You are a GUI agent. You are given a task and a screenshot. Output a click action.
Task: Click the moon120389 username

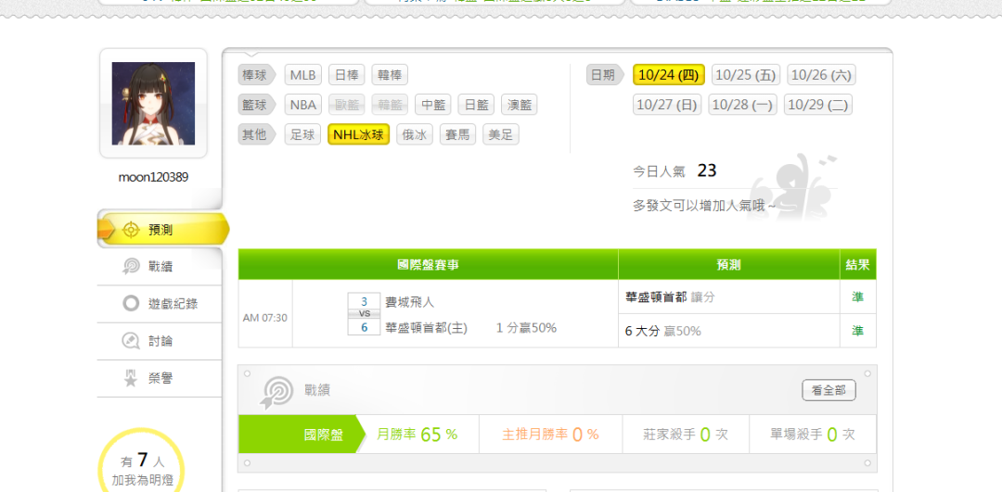point(153,177)
